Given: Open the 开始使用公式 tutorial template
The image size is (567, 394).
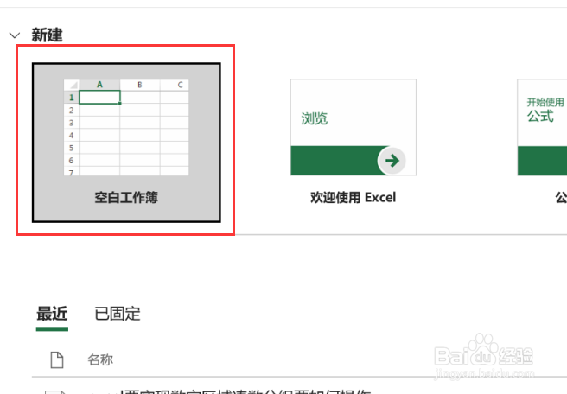Looking at the screenshot, I should pos(542,128).
